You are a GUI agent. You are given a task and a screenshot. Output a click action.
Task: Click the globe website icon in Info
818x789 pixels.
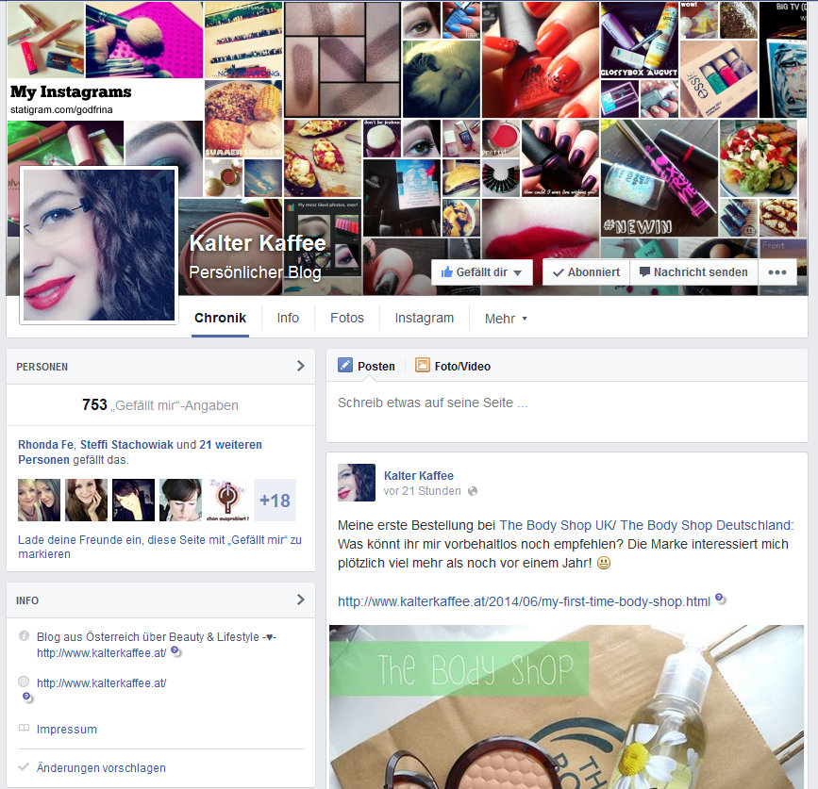[24, 681]
